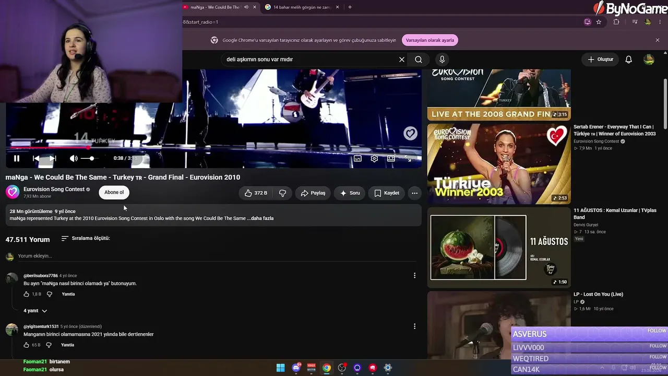Like the comment by @berilsubora7786
668x376 pixels.
click(x=27, y=294)
